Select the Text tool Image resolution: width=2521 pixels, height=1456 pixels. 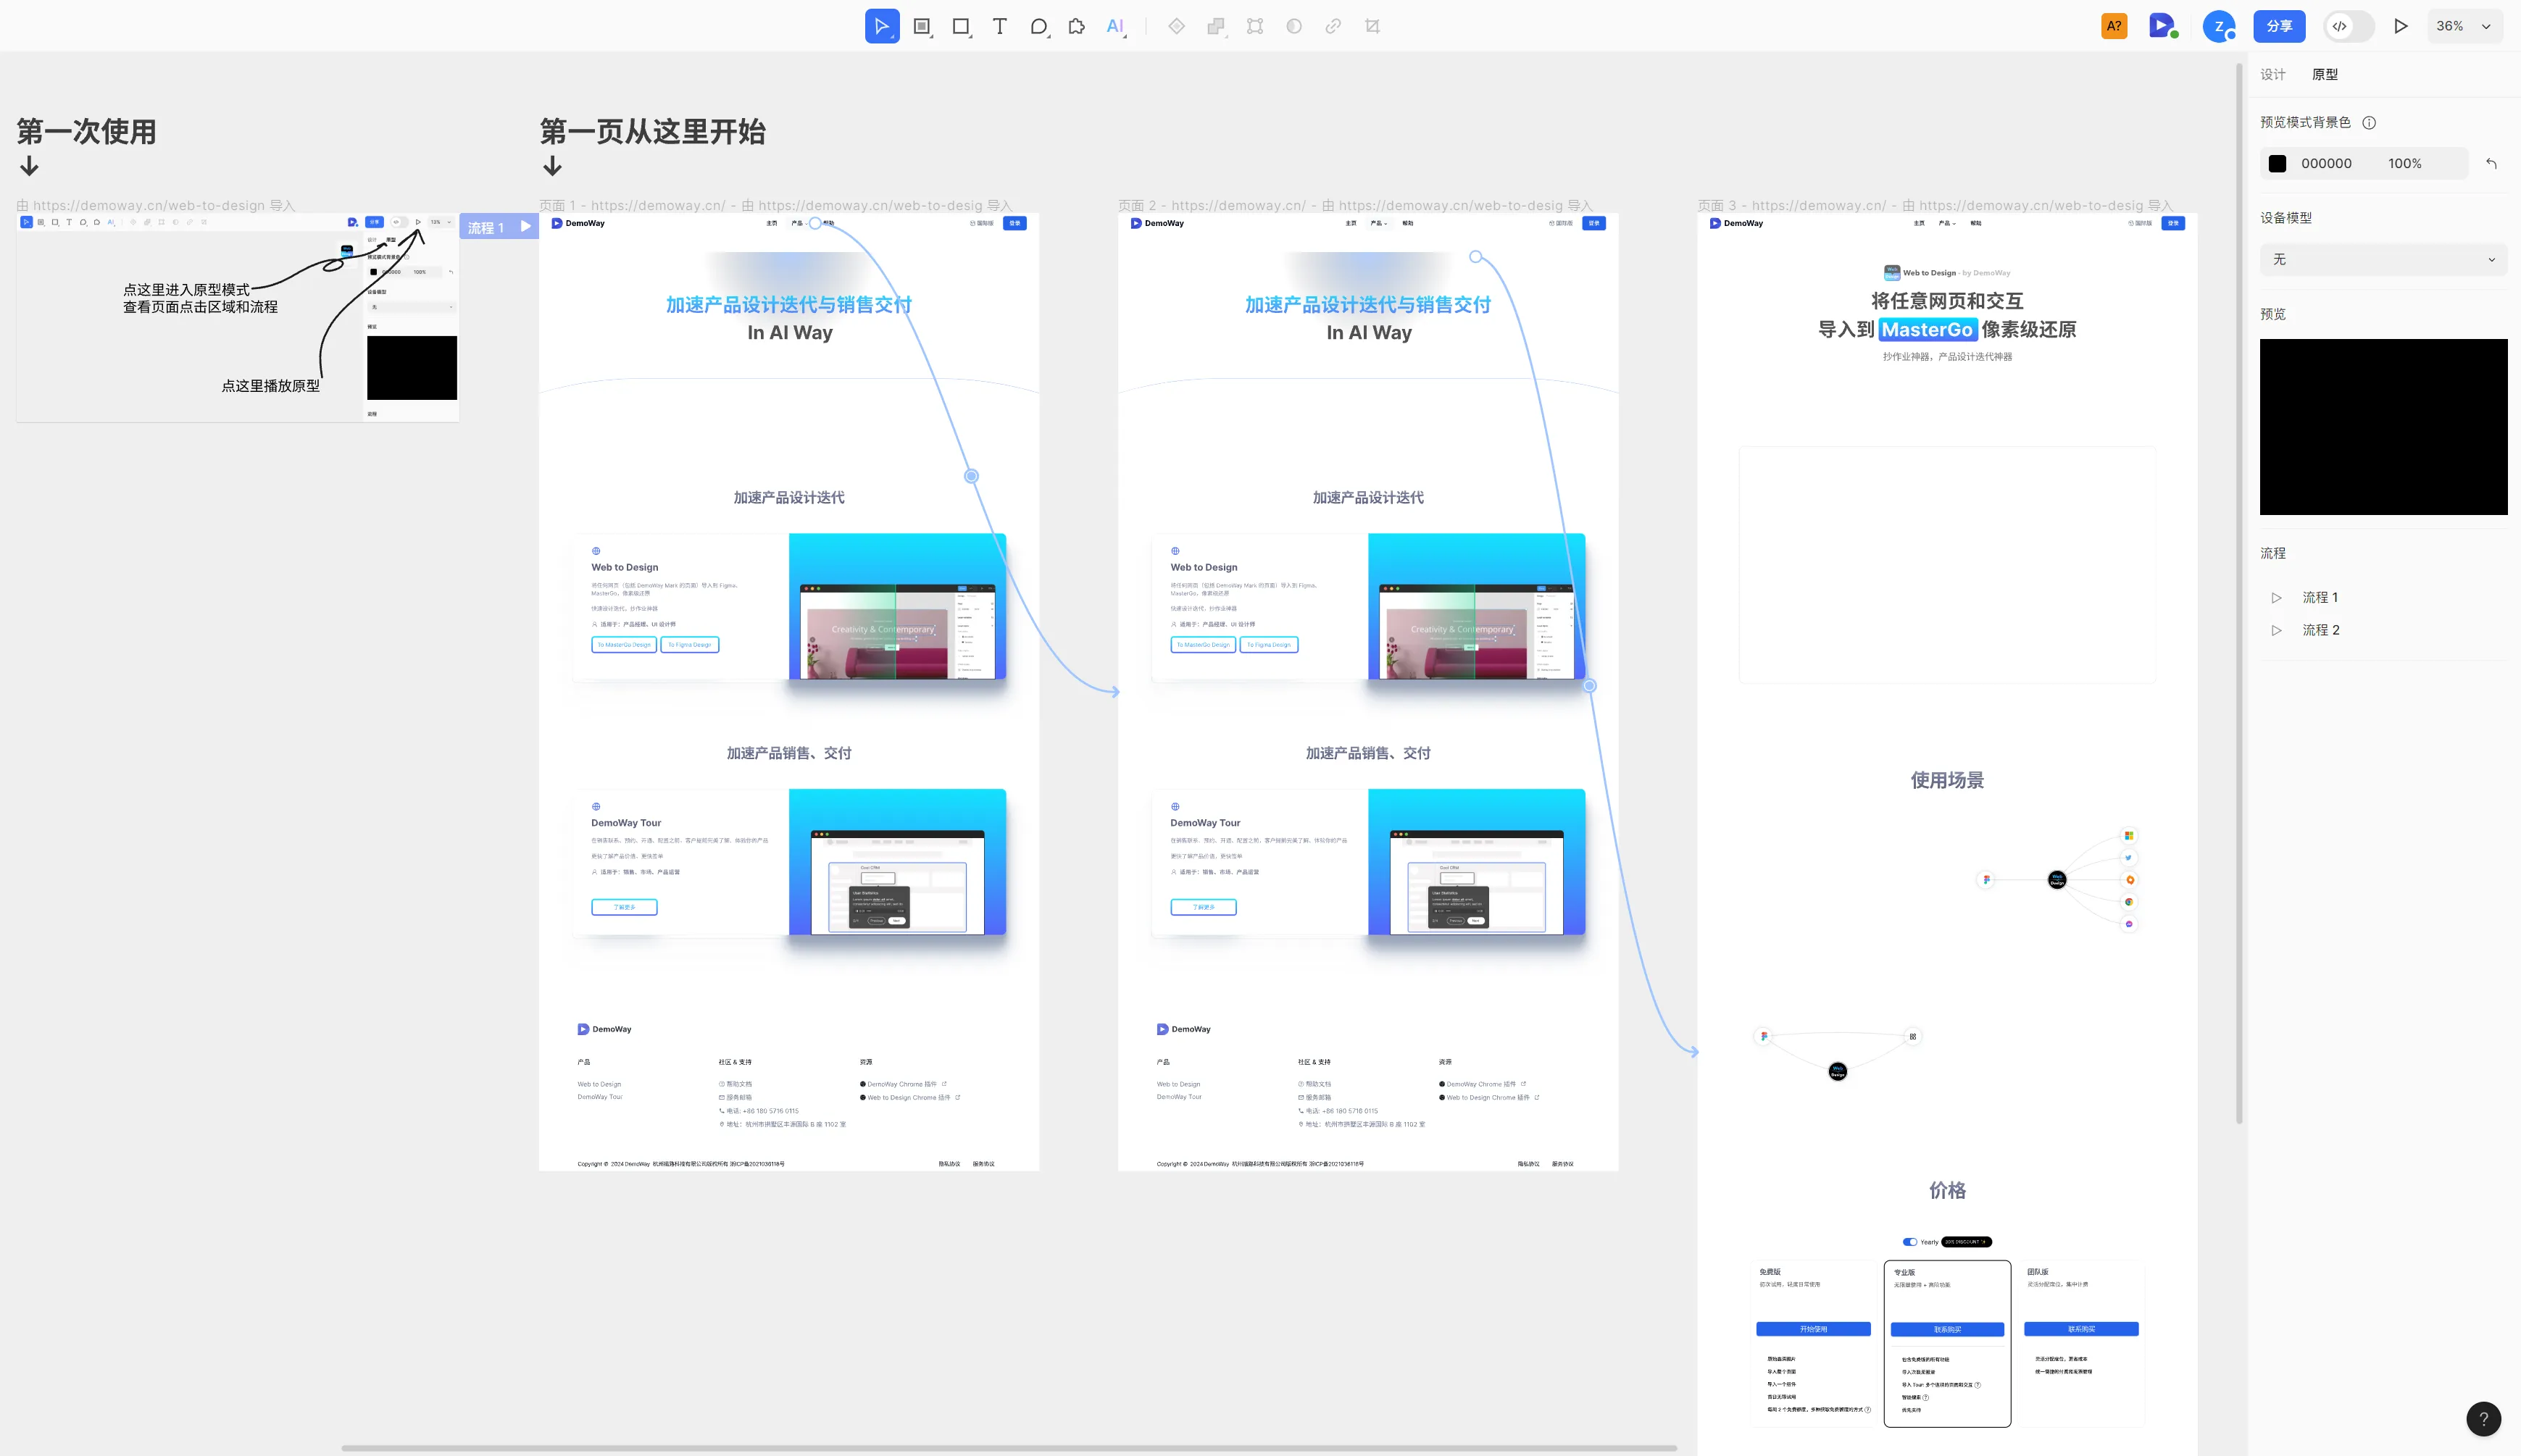click(x=999, y=26)
